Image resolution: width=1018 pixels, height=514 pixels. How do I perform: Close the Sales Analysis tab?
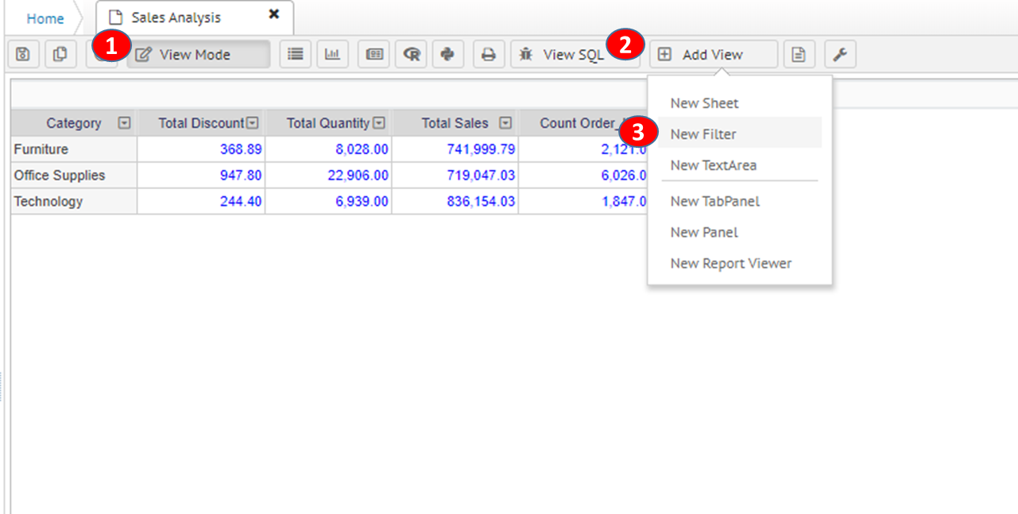(274, 14)
